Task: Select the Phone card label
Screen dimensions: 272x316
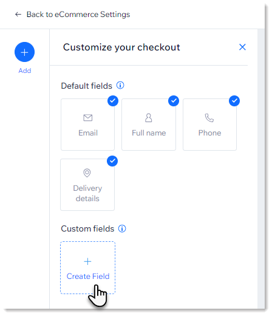Action: coord(209,133)
